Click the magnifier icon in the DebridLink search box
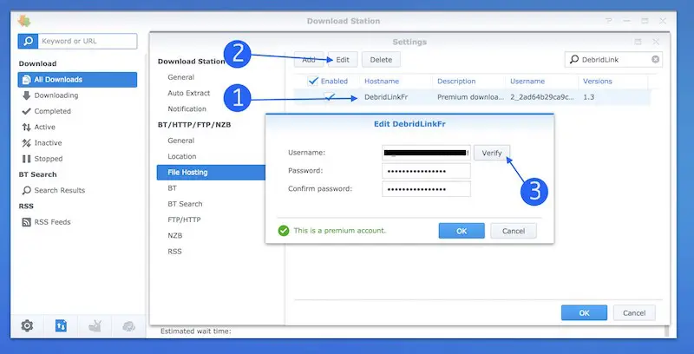694x354 pixels. click(x=574, y=59)
